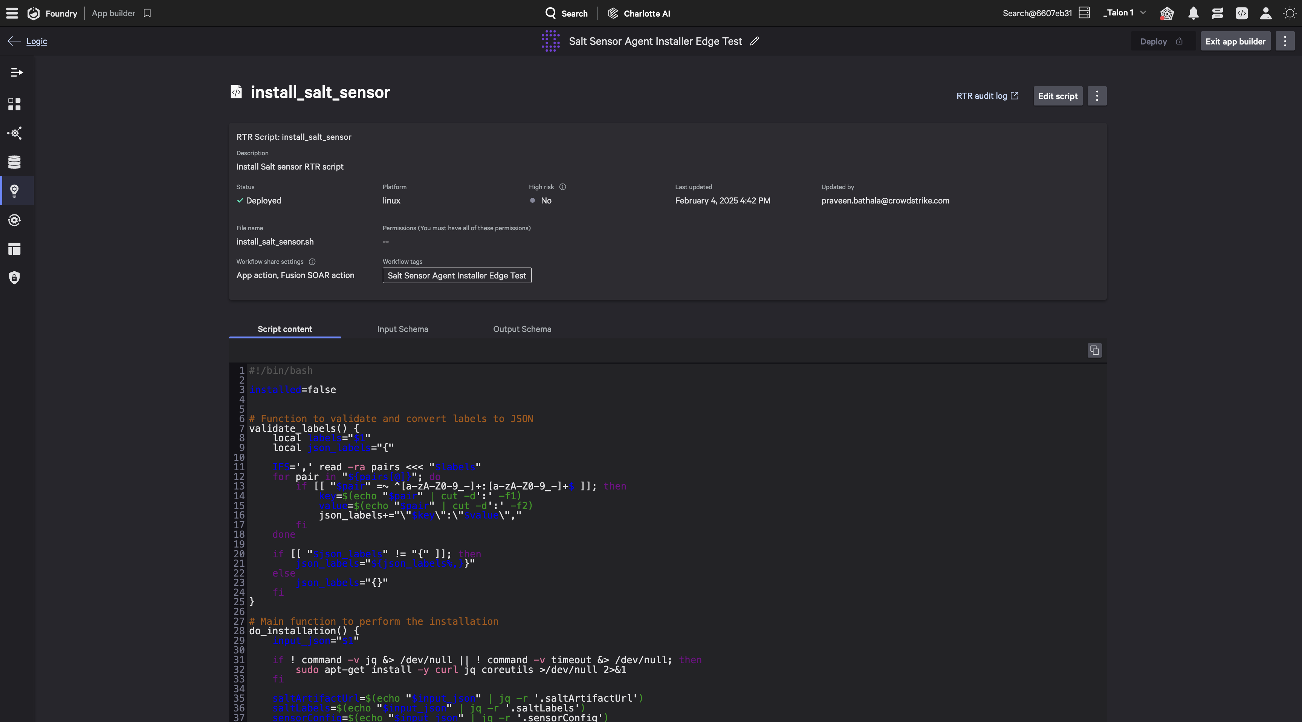Click the CrowdStrike Foundry falcon logo
Viewport: 1302px width, 722px height.
point(34,13)
